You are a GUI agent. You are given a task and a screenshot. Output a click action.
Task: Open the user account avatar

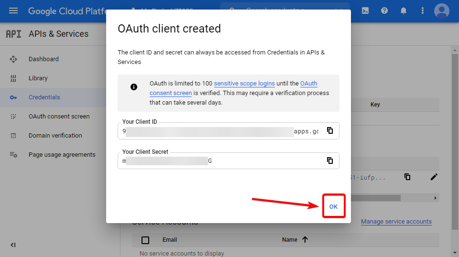point(441,11)
